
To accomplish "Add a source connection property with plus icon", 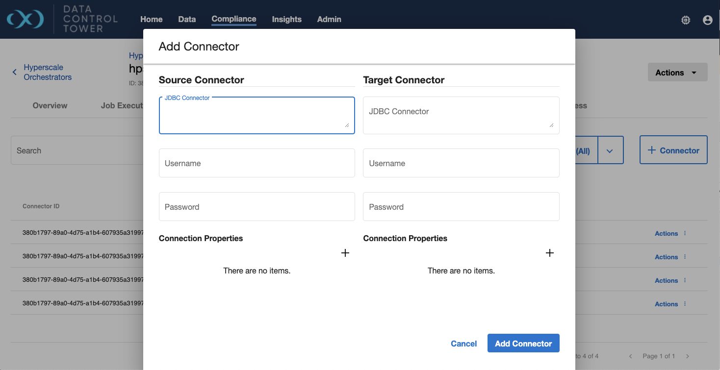I will pyautogui.click(x=345, y=253).
